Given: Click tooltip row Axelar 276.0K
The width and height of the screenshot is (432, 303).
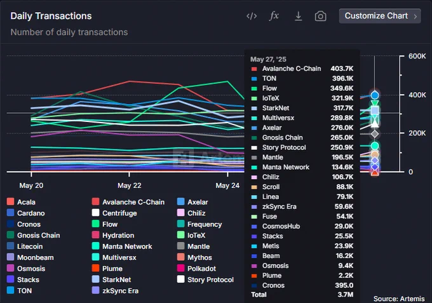Looking at the screenshot, I should [x=302, y=128].
